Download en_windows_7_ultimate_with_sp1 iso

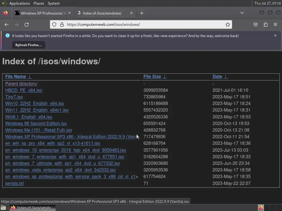(x=63, y=163)
